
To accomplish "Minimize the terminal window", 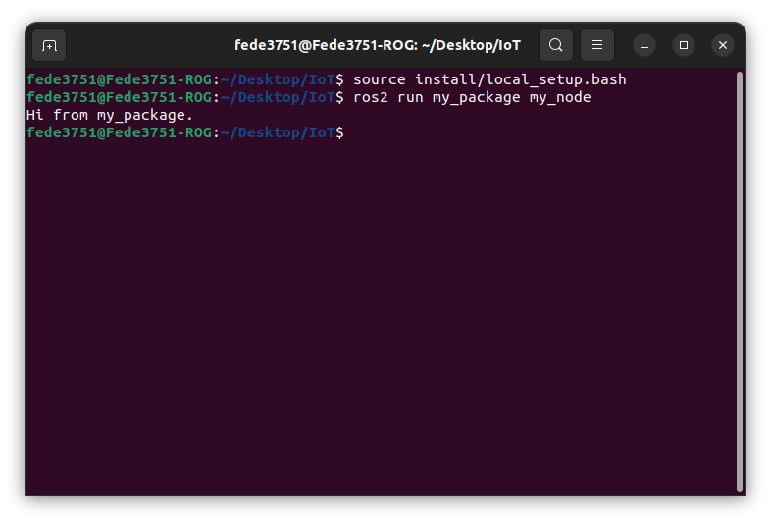I will point(644,45).
